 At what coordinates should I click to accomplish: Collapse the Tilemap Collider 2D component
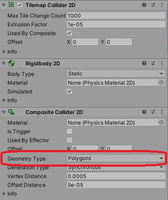(4, 5)
